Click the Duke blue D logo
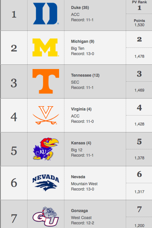The height and width of the screenshot is (228, 152). (x=46, y=14)
